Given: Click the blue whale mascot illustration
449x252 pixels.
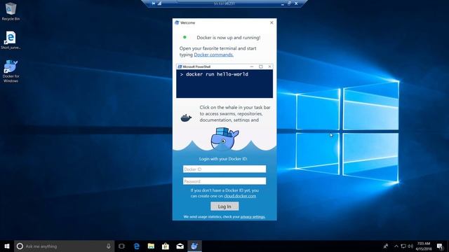Looking at the screenshot, I should click(x=224, y=139).
